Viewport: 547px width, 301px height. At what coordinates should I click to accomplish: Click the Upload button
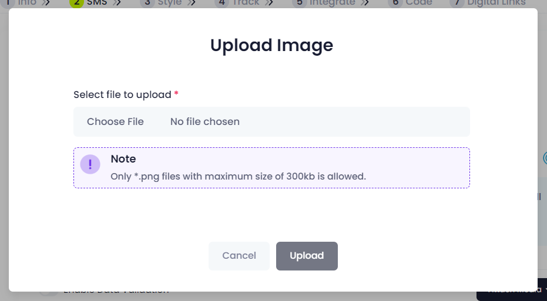307,256
